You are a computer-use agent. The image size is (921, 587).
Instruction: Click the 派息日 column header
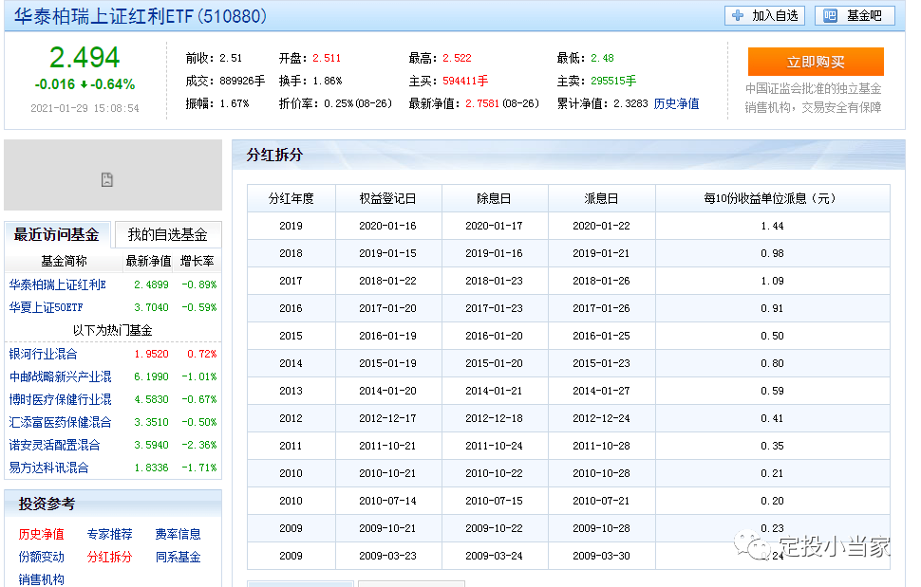601,199
